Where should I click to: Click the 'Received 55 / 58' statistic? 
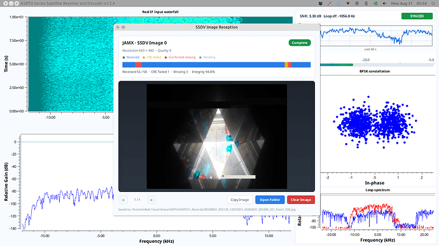pyautogui.click(x=135, y=72)
